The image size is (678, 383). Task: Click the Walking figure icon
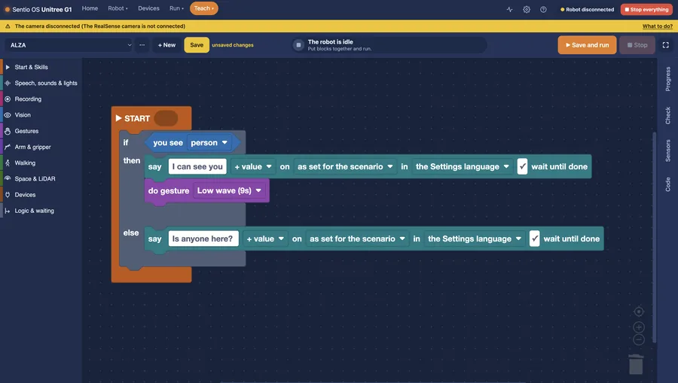pyautogui.click(x=8, y=163)
